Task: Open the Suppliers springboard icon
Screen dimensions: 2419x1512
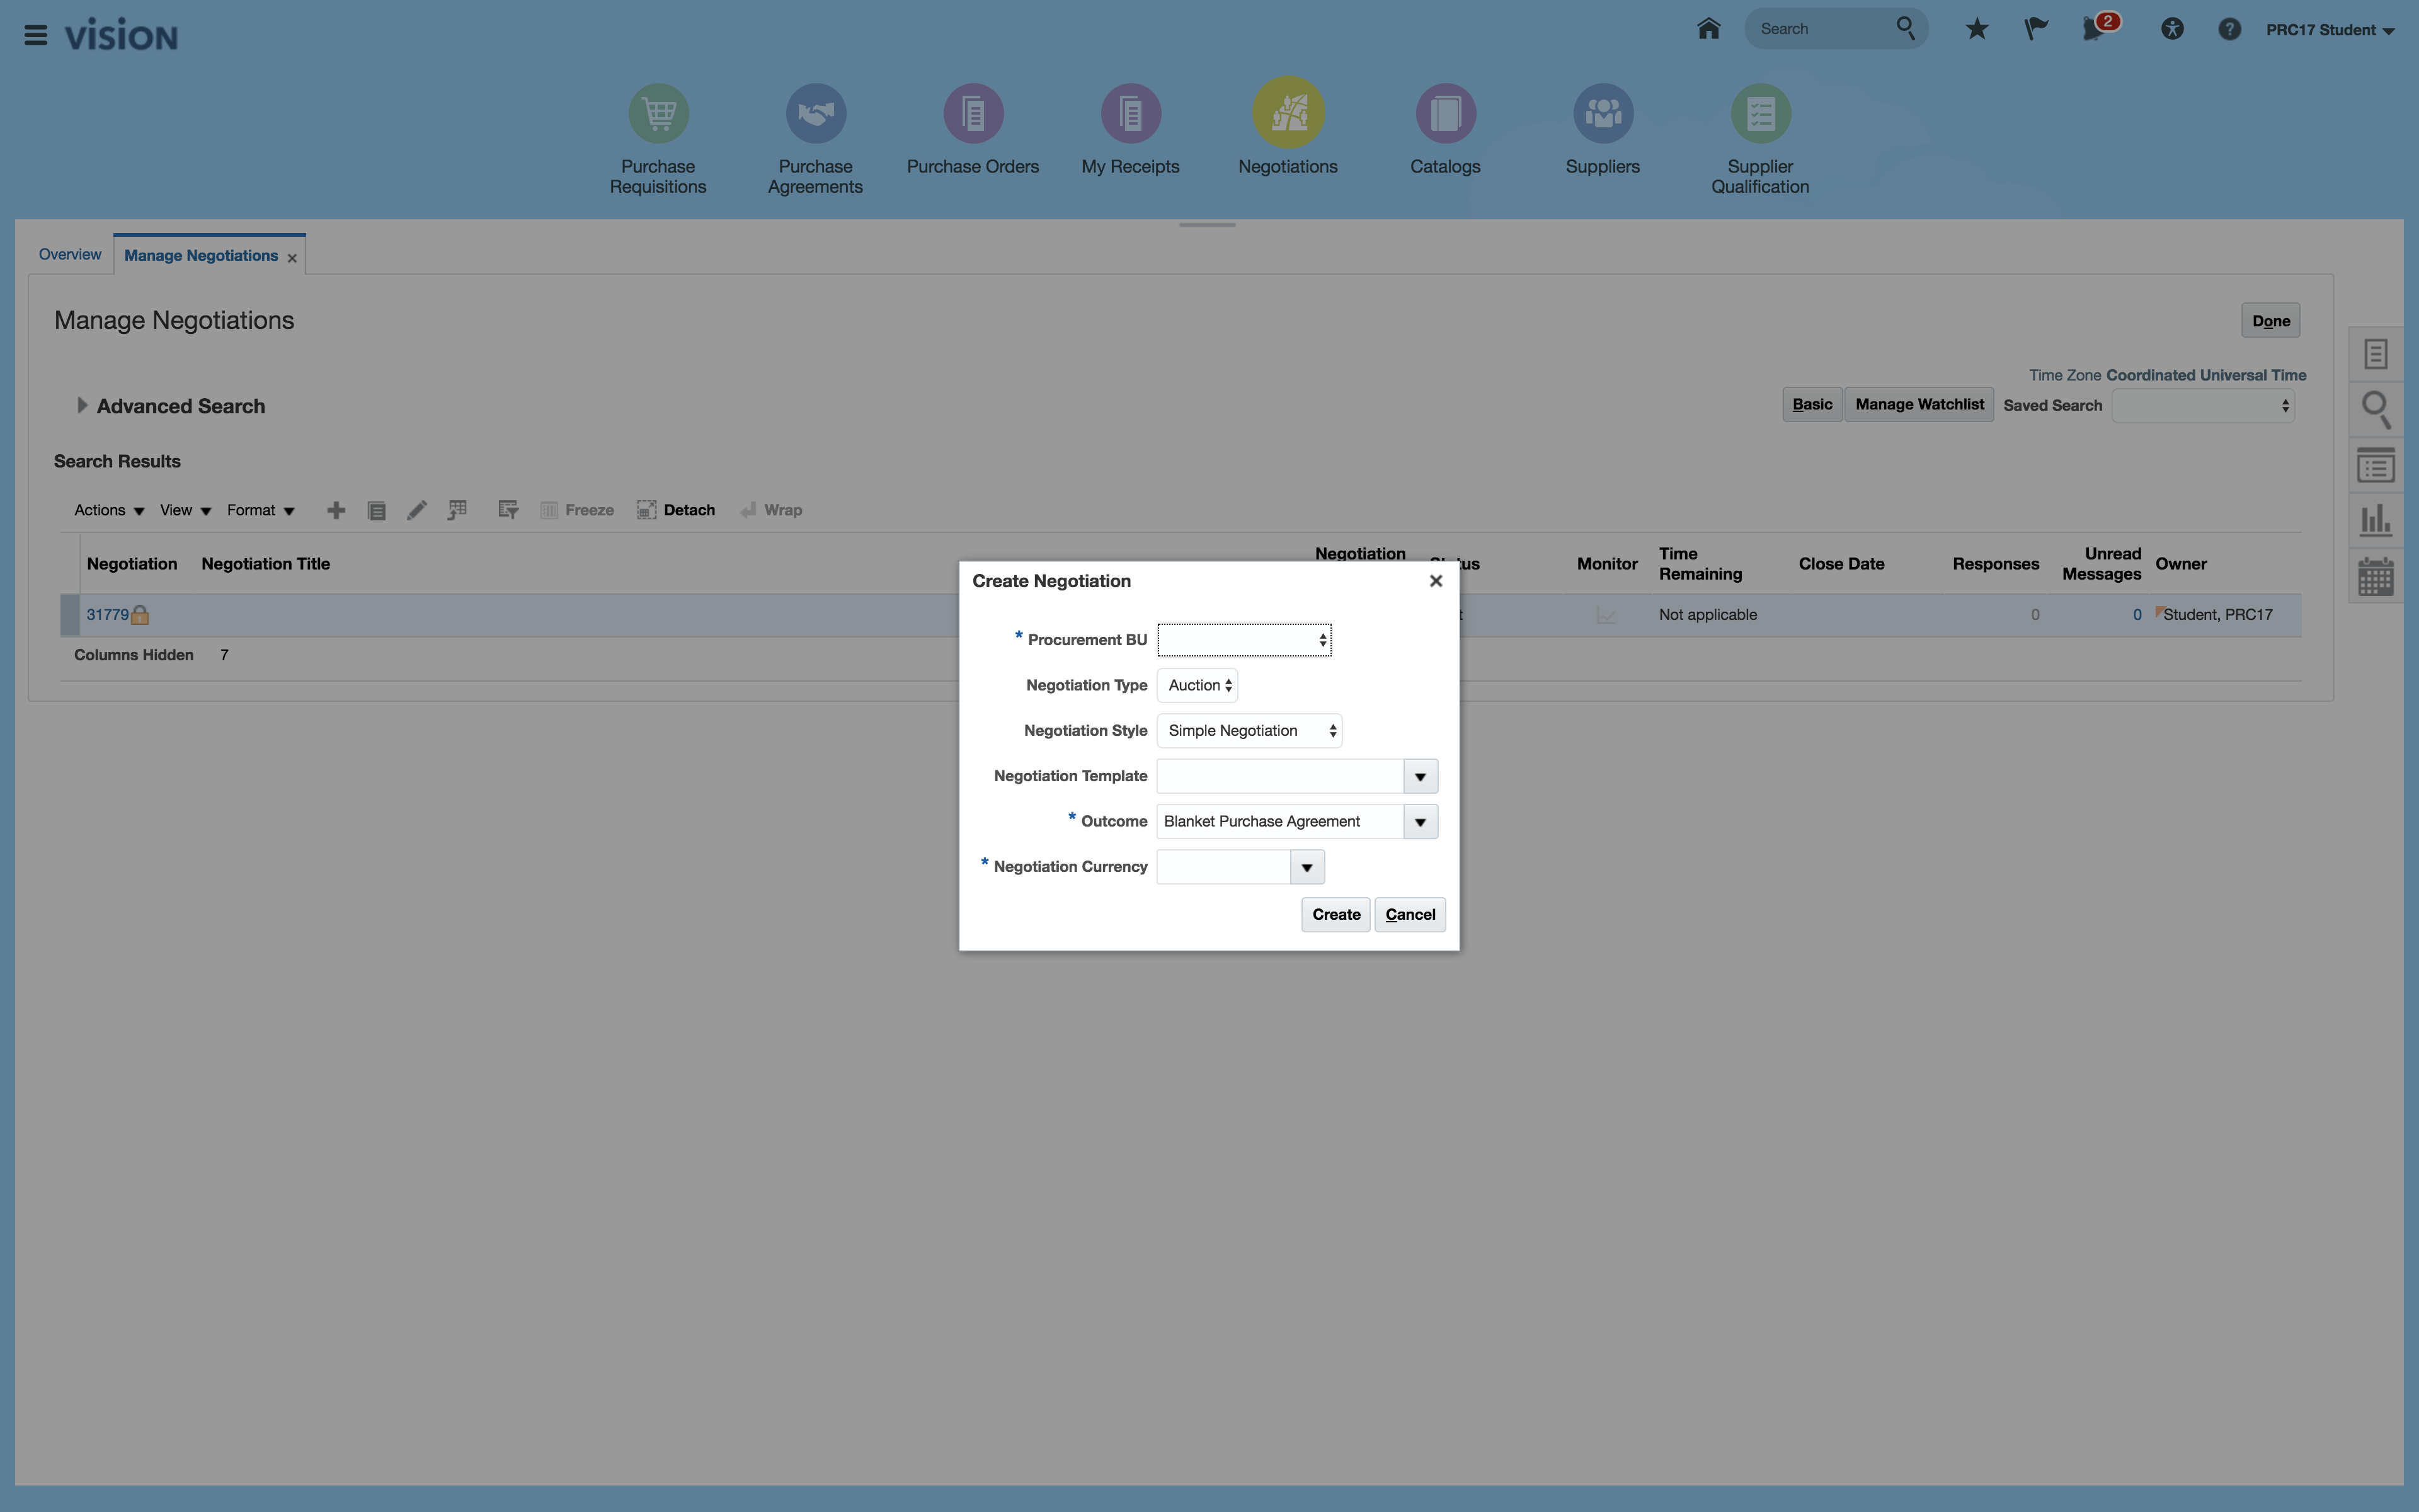Action: coord(1603,113)
